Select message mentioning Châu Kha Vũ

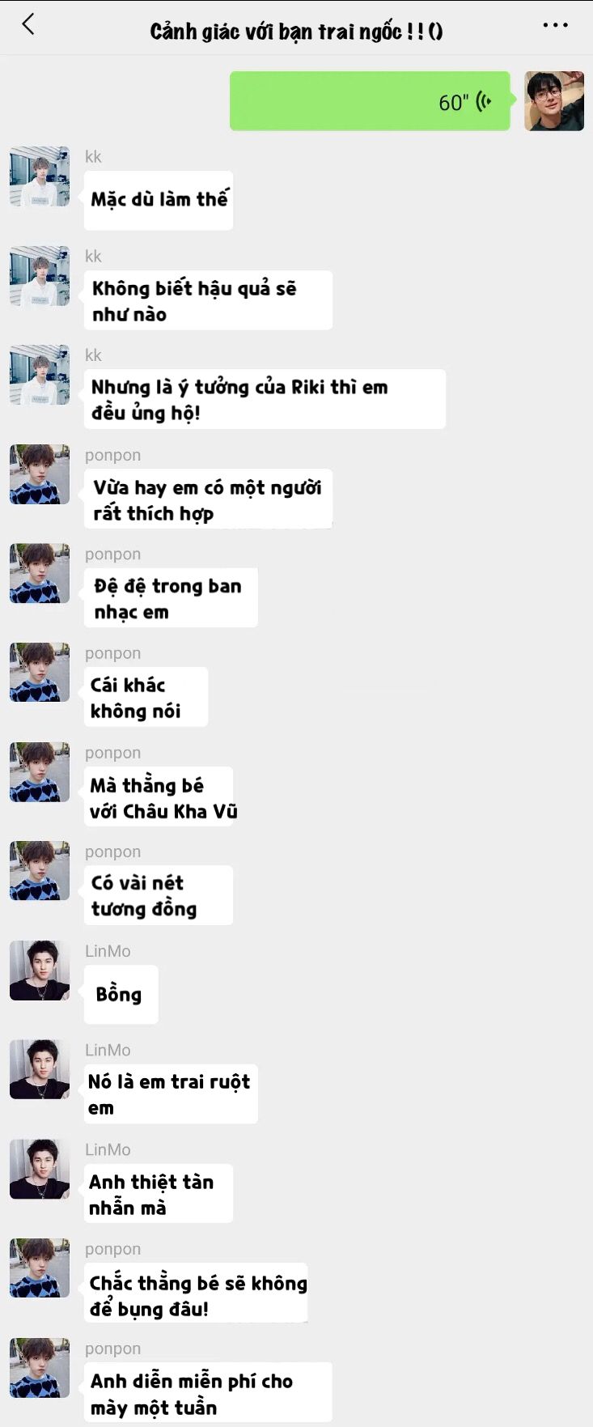[159, 796]
